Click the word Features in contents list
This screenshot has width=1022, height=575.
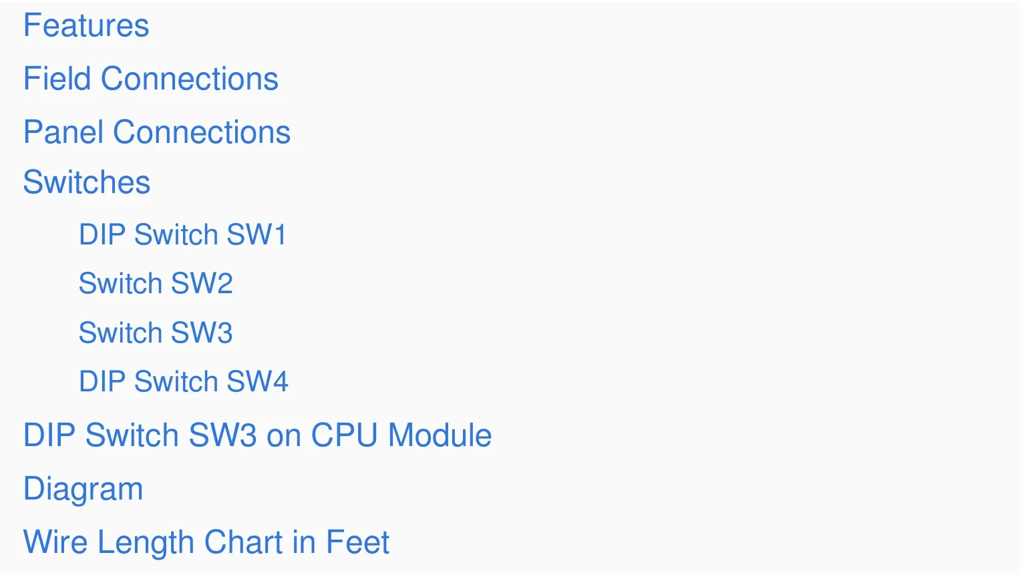[x=86, y=26]
